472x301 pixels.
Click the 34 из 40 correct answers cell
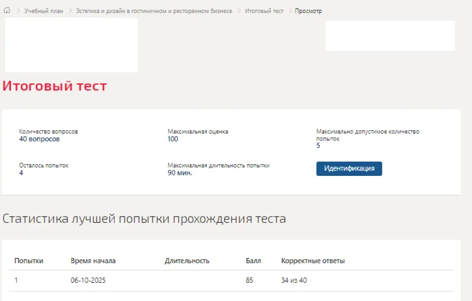click(x=294, y=280)
